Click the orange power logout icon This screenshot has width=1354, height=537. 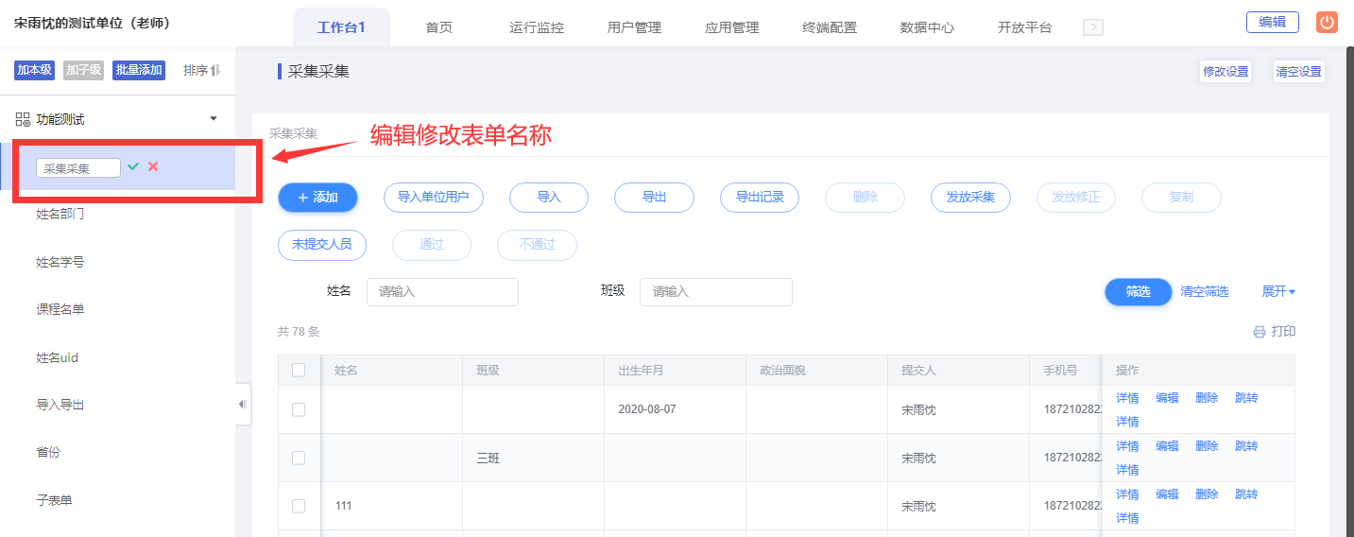1327,23
